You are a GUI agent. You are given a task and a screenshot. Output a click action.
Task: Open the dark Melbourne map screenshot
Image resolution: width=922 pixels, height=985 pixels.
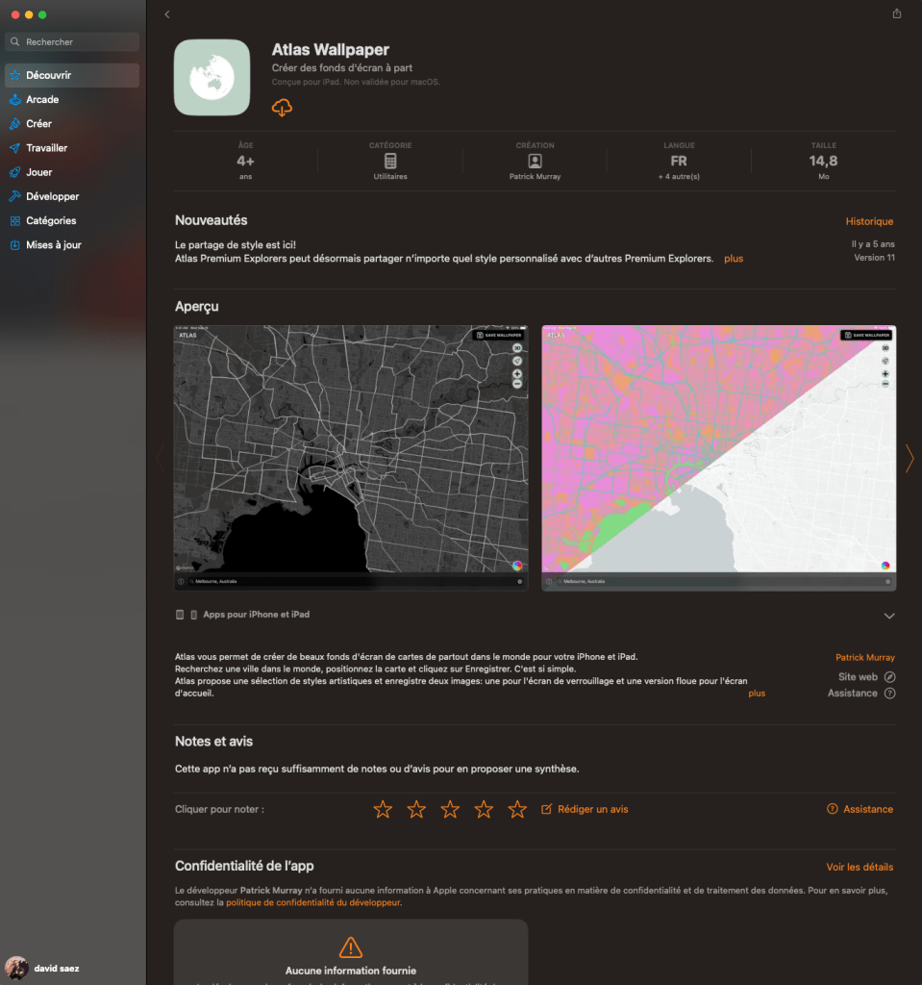(x=351, y=457)
